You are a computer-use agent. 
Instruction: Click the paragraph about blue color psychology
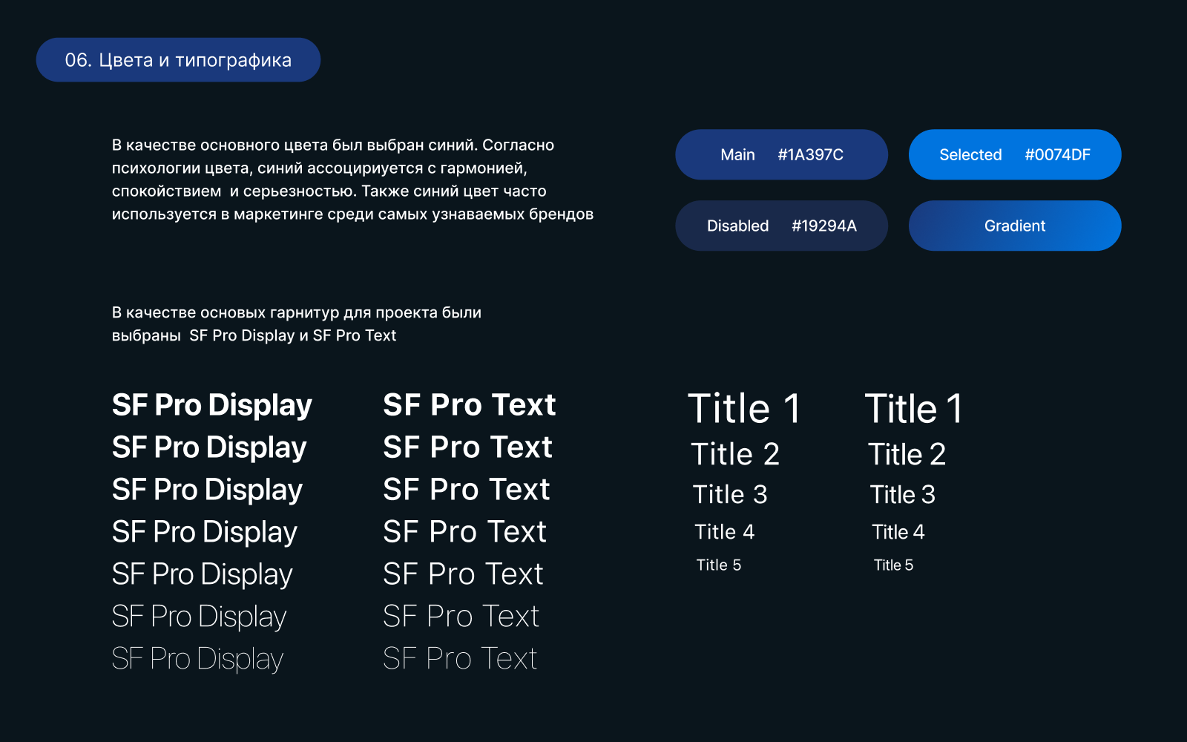click(x=352, y=180)
